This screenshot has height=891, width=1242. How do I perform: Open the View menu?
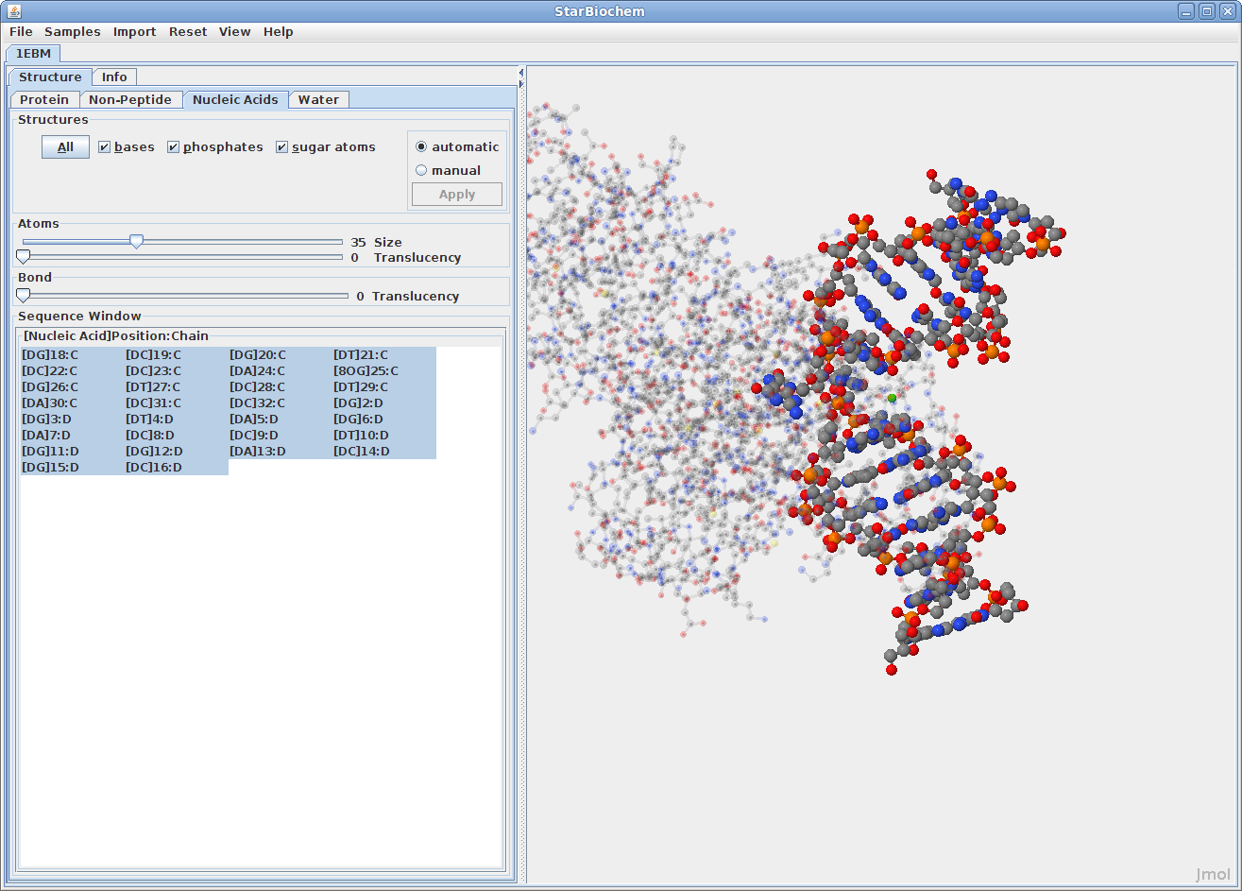tap(235, 31)
